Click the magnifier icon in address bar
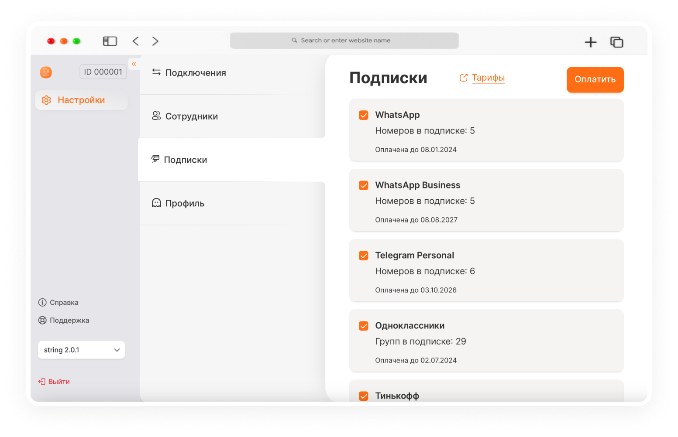Viewport: 678px width, 437px height. pos(294,40)
